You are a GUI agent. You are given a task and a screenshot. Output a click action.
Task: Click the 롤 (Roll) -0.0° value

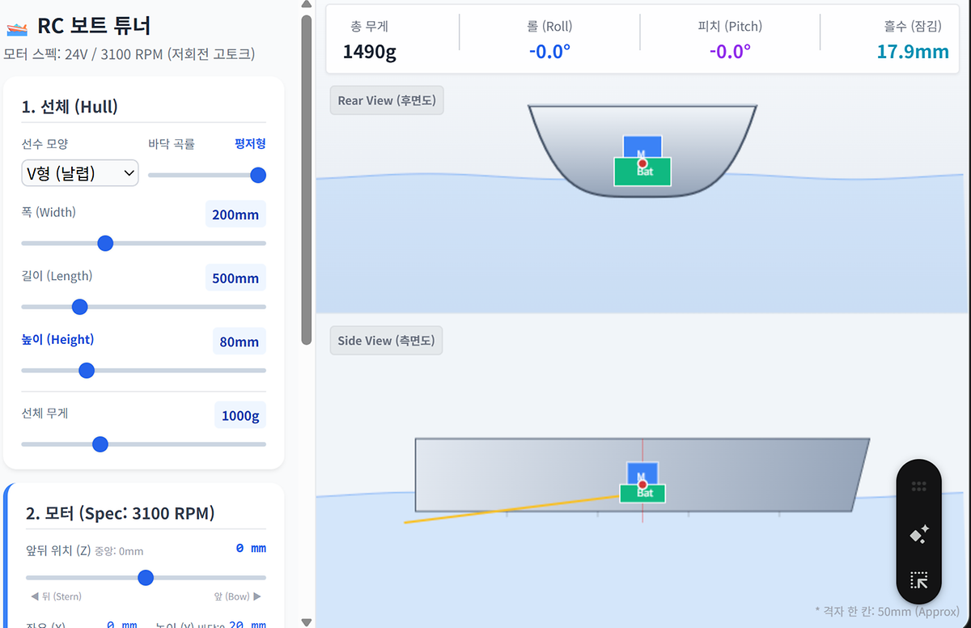tap(549, 52)
